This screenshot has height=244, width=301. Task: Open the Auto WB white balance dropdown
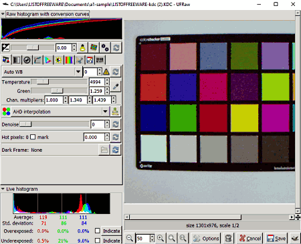[41, 72]
